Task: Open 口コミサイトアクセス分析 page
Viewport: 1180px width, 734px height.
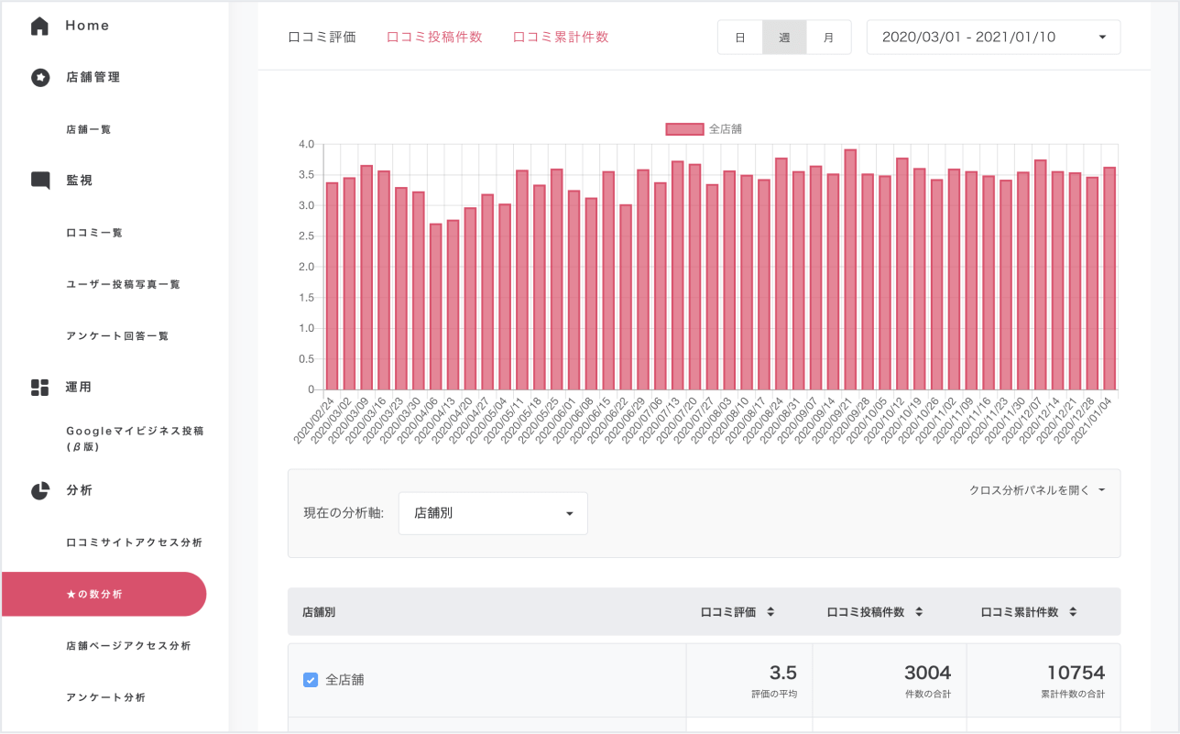Action: click(x=134, y=542)
